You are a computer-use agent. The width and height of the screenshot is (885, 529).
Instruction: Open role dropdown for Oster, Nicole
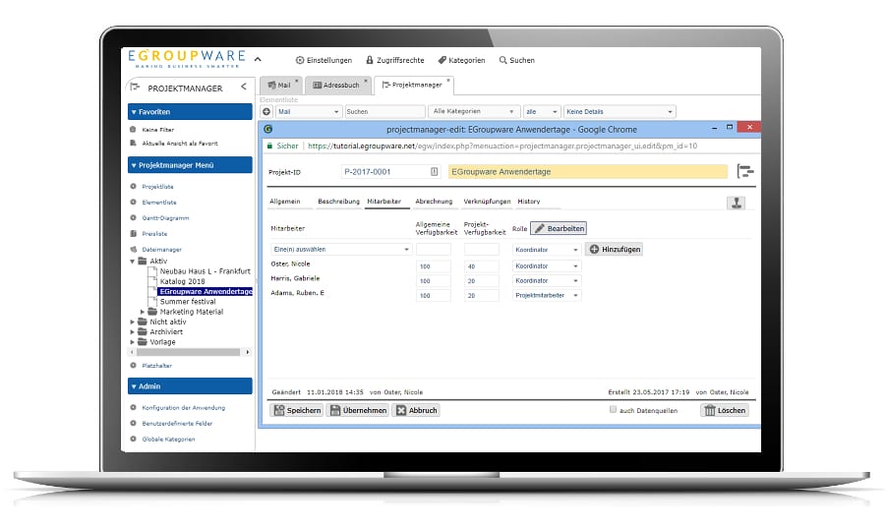click(547, 265)
